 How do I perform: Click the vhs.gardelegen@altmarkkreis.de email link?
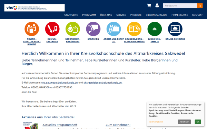tap(102, 83)
